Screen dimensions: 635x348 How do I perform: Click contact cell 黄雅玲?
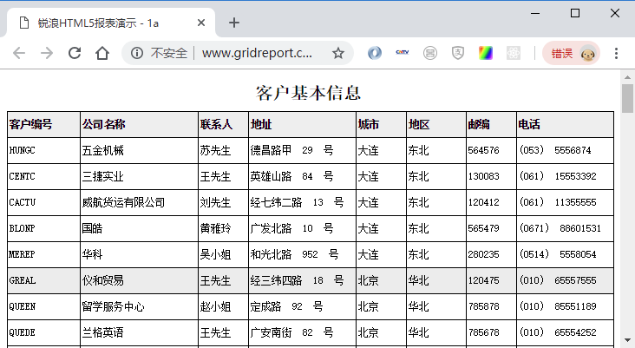tap(223, 228)
